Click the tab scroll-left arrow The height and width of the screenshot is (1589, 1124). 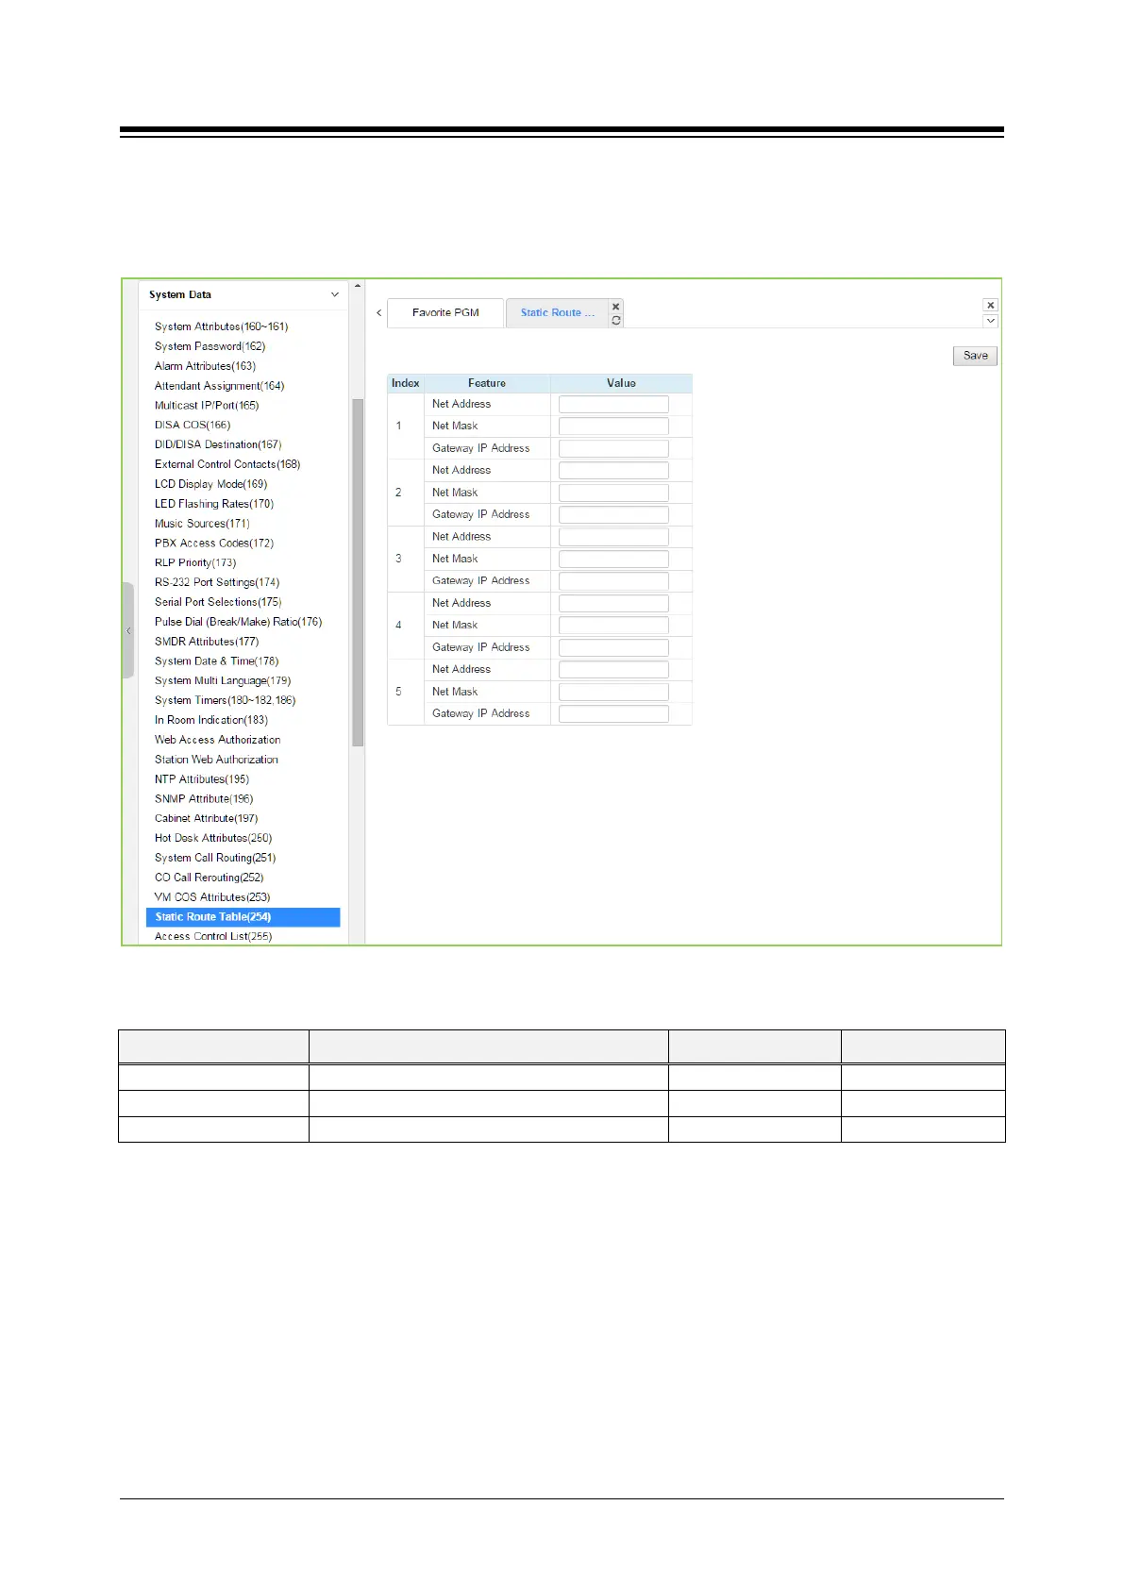(379, 312)
